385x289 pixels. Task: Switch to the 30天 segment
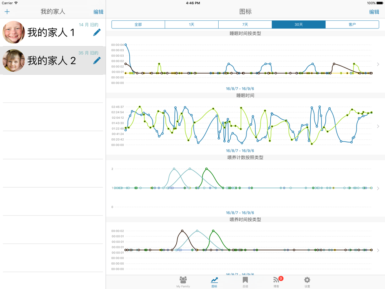(x=298, y=25)
